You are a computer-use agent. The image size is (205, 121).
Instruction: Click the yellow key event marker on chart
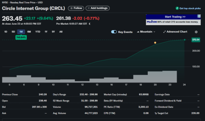pyautogui.click(x=155, y=43)
